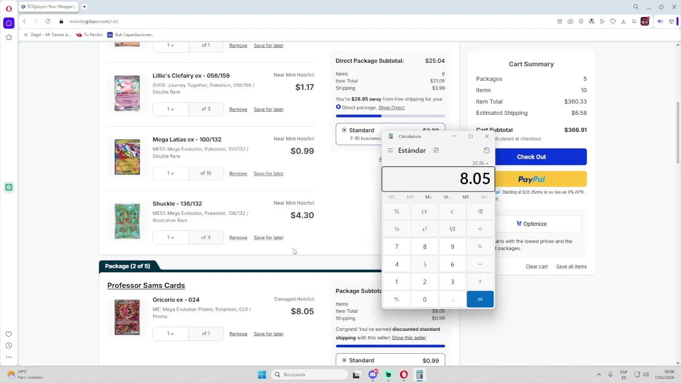The width and height of the screenshot is (681, 383).
Task: Click calculator square root key
Action: (452, 229)
